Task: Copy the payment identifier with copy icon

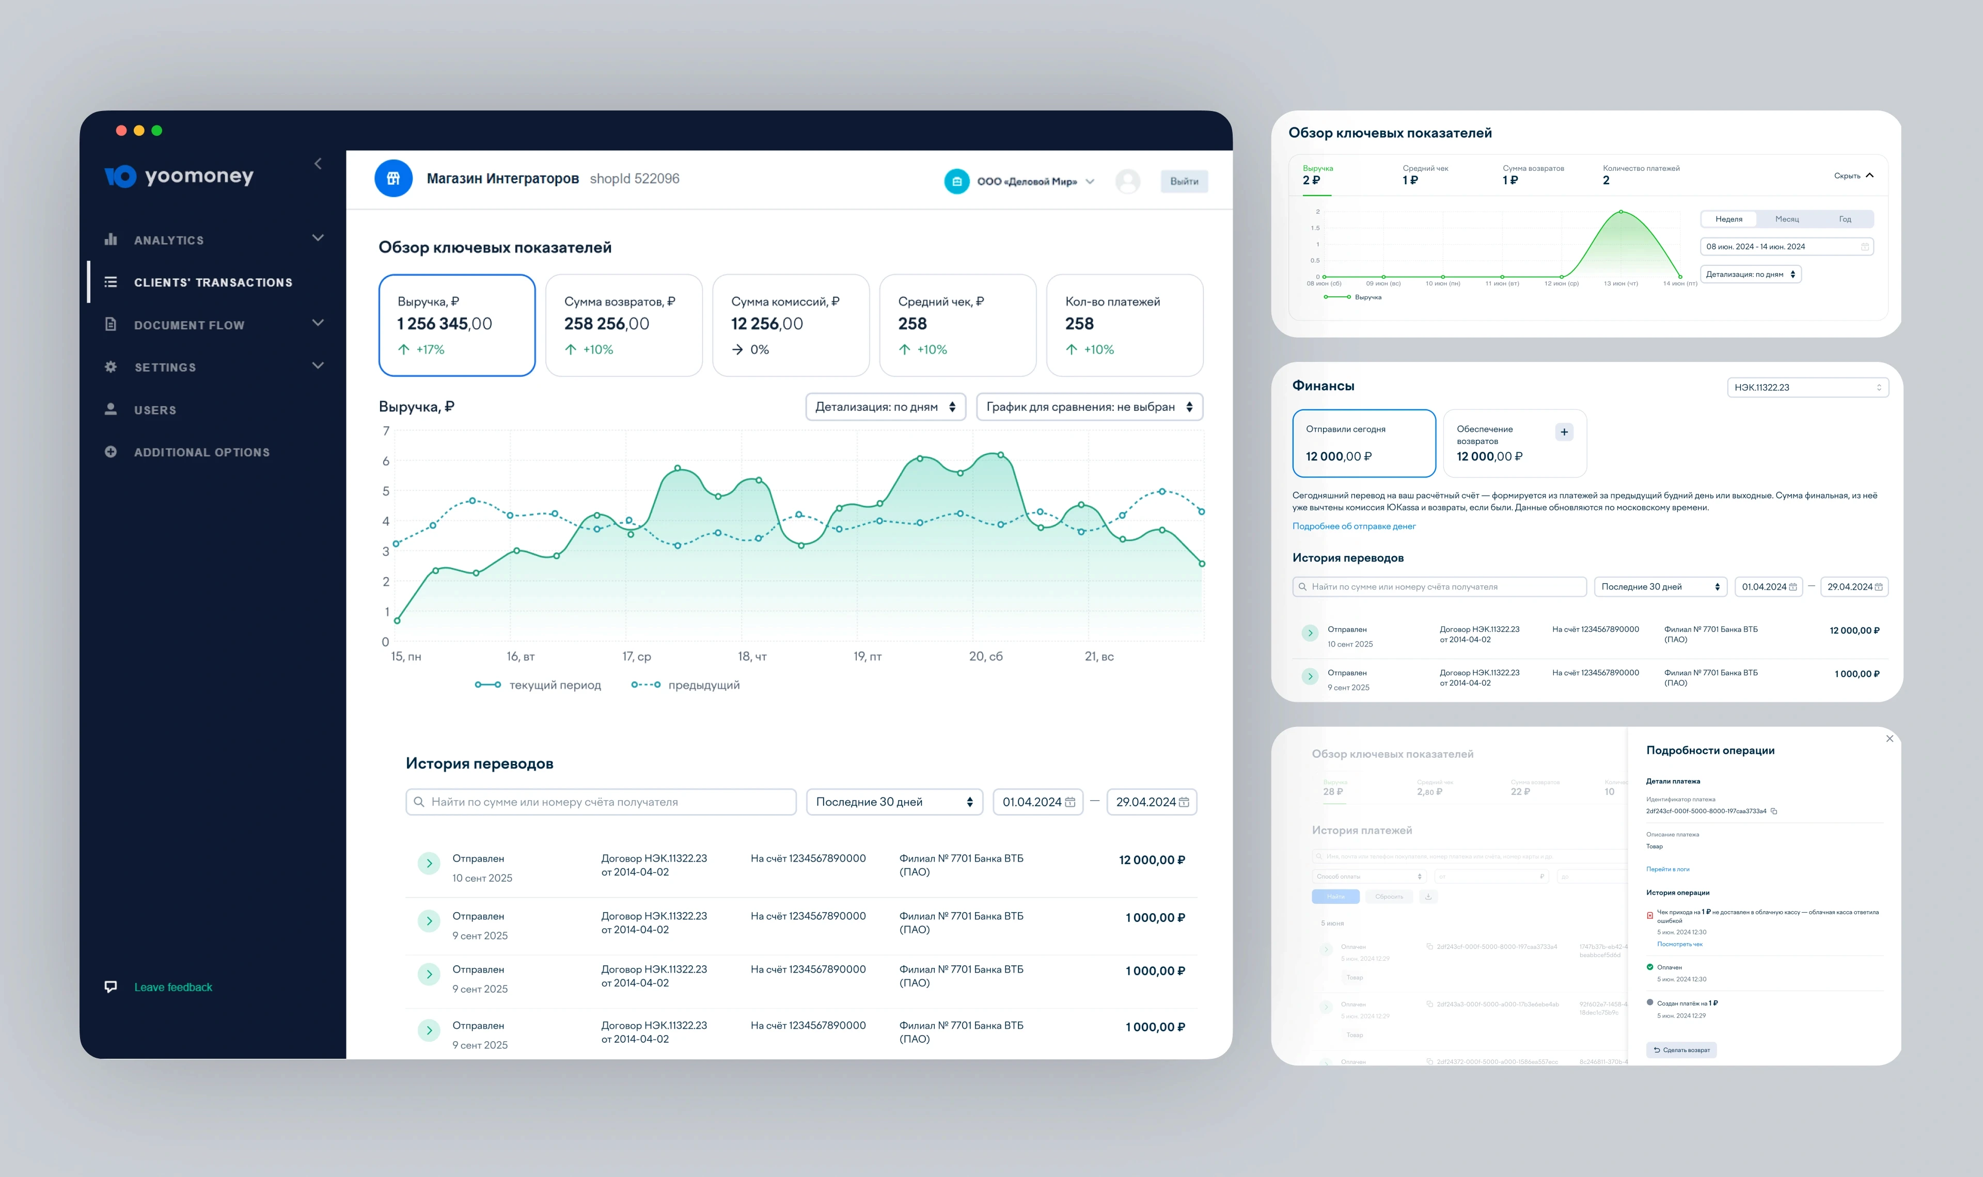Action: [x=1773, y=812]
